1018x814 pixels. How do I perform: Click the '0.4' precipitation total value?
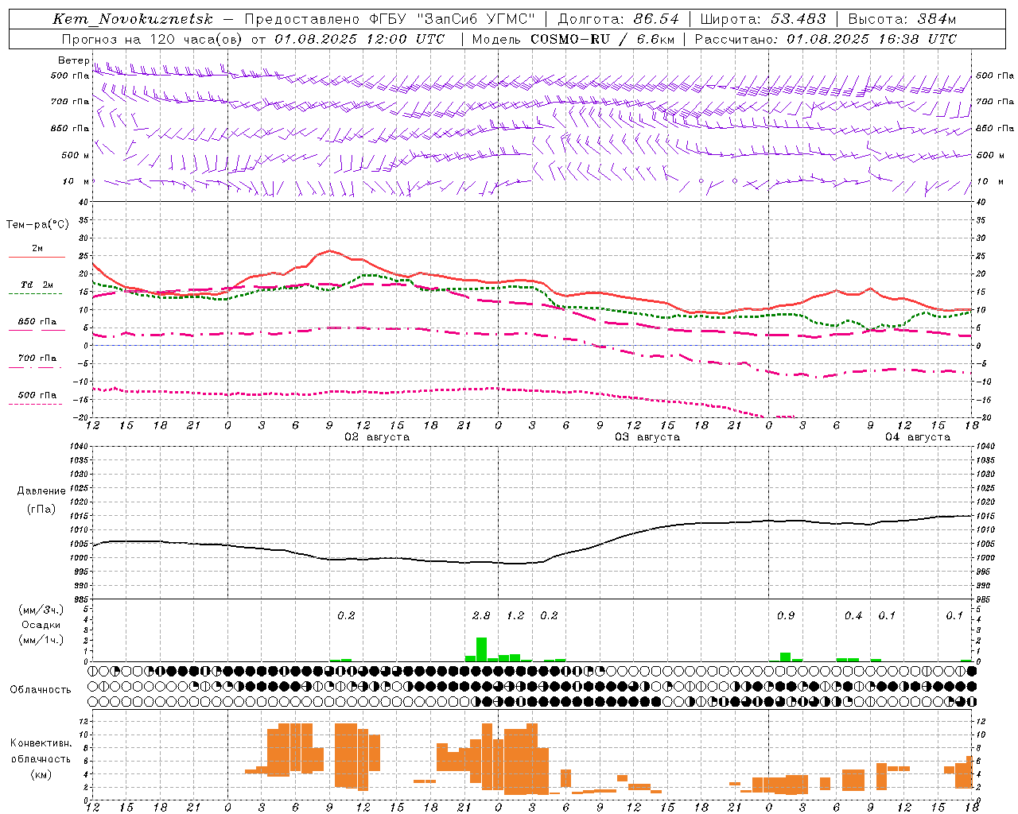click(x=853, y=615)
